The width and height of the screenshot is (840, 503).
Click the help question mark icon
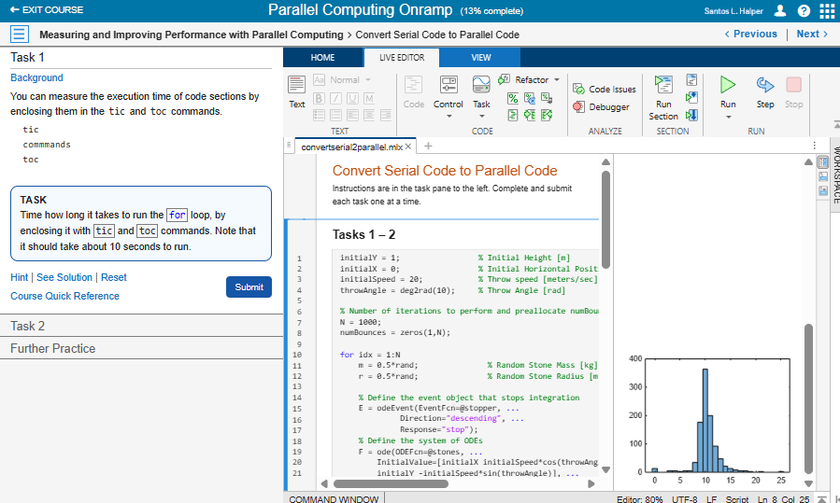tap(804, 10)
